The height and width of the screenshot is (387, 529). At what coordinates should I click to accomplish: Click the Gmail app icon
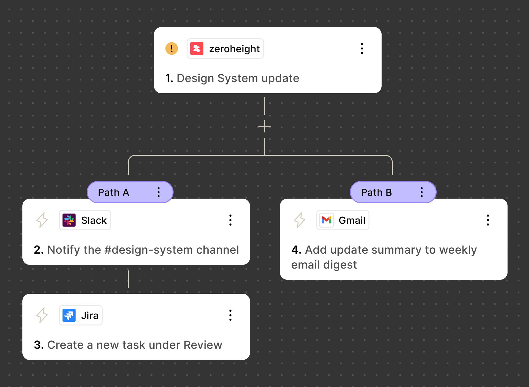click(327, 220)
